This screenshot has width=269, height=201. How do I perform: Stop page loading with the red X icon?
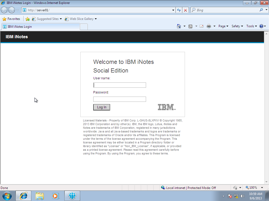pyautogui.click(x=185, y=10)
